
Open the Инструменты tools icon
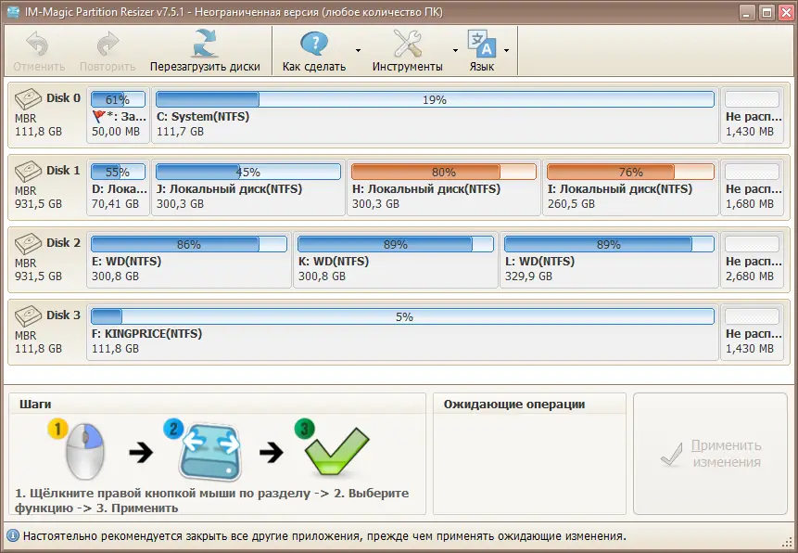[407, 44]
